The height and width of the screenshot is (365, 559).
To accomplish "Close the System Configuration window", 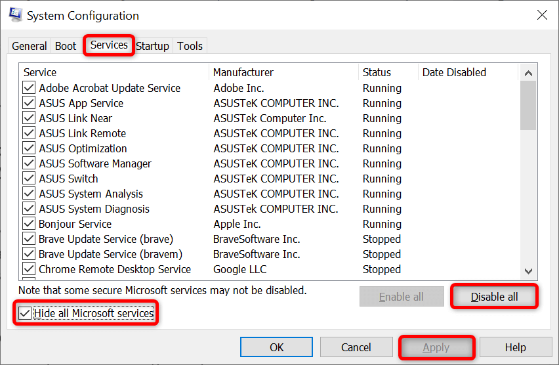I will pos(542,15).
